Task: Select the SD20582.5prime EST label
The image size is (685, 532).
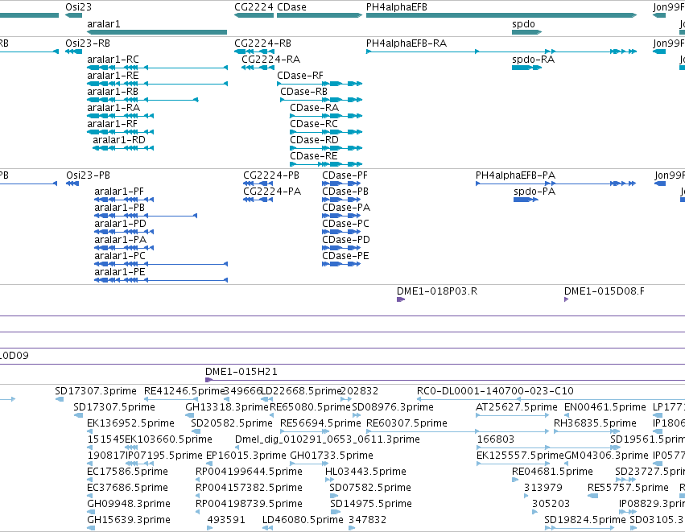Action: coord(232,423)
